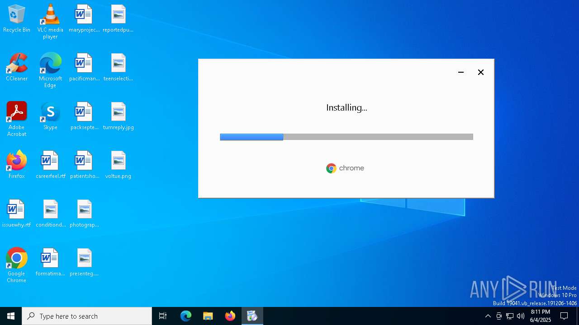Open File Explorer from taskbar

point(208,316)
